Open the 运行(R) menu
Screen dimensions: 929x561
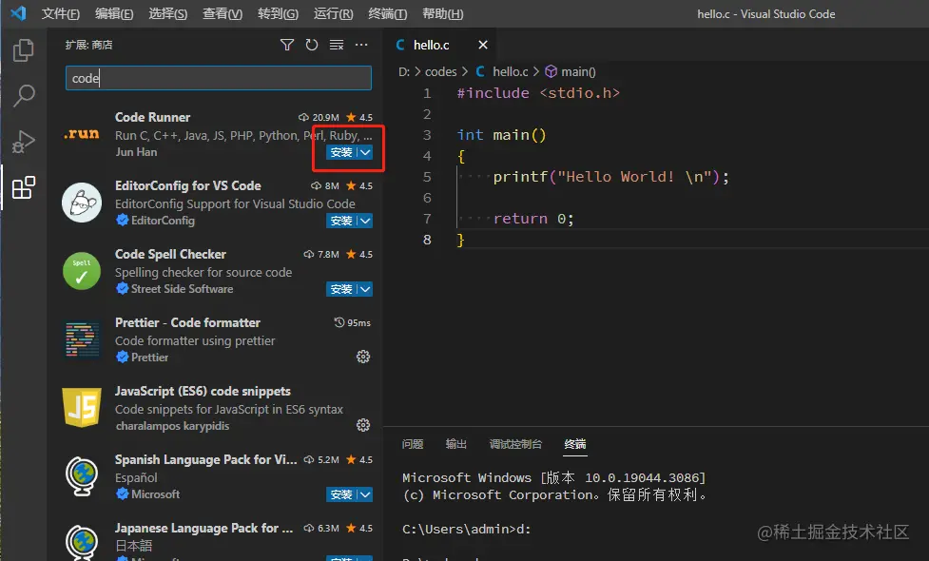333,13
